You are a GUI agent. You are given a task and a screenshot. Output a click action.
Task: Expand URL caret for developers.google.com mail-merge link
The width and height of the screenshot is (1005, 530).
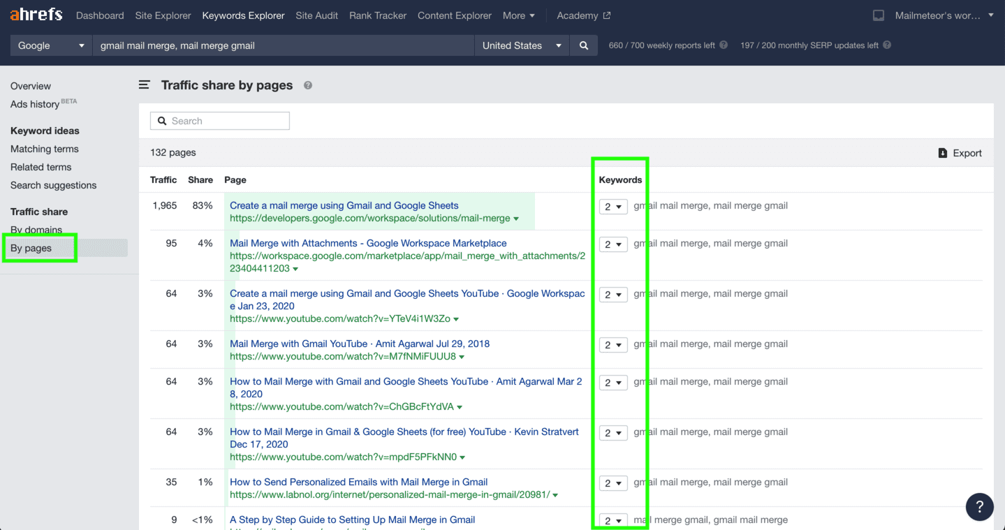click(x=516, y=219)
